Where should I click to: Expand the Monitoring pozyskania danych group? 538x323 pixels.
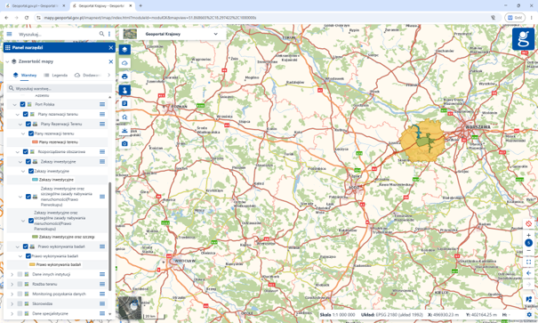pos(12,295)
